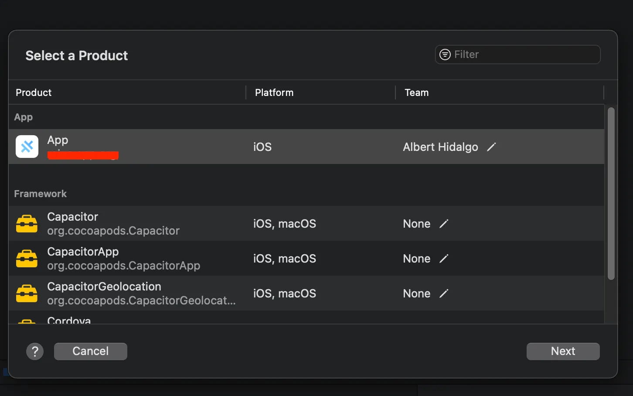Click the Capacitor framework toolbox icon
The height and width of the screenshot is (396, 633).
(27, 224)
